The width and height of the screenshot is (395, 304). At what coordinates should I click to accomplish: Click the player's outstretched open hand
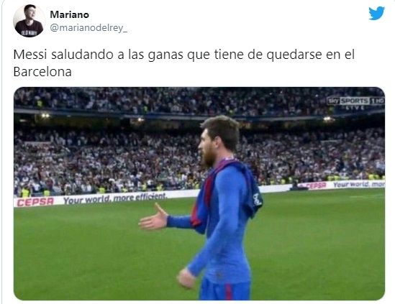[x=153, y=218]
